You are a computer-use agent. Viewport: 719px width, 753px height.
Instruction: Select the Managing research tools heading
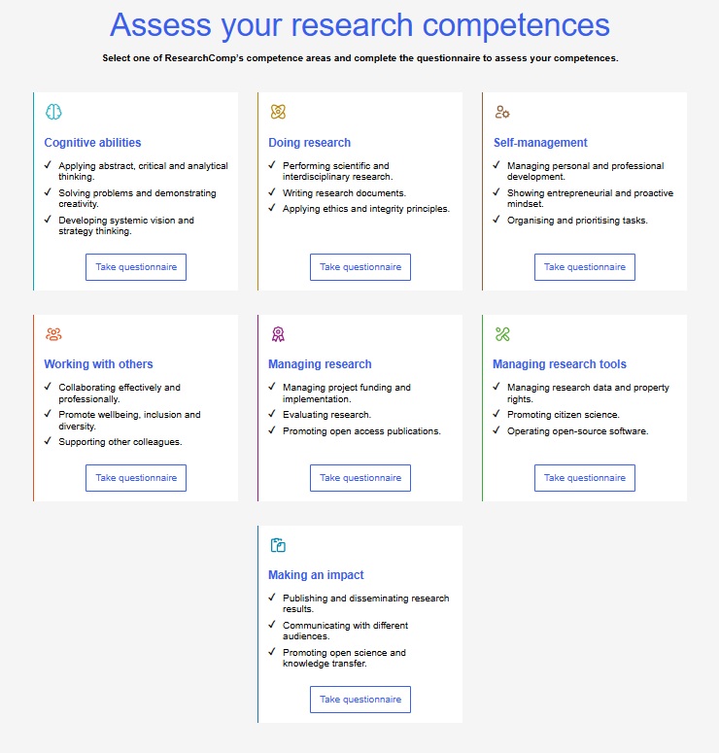pos(560,364)
